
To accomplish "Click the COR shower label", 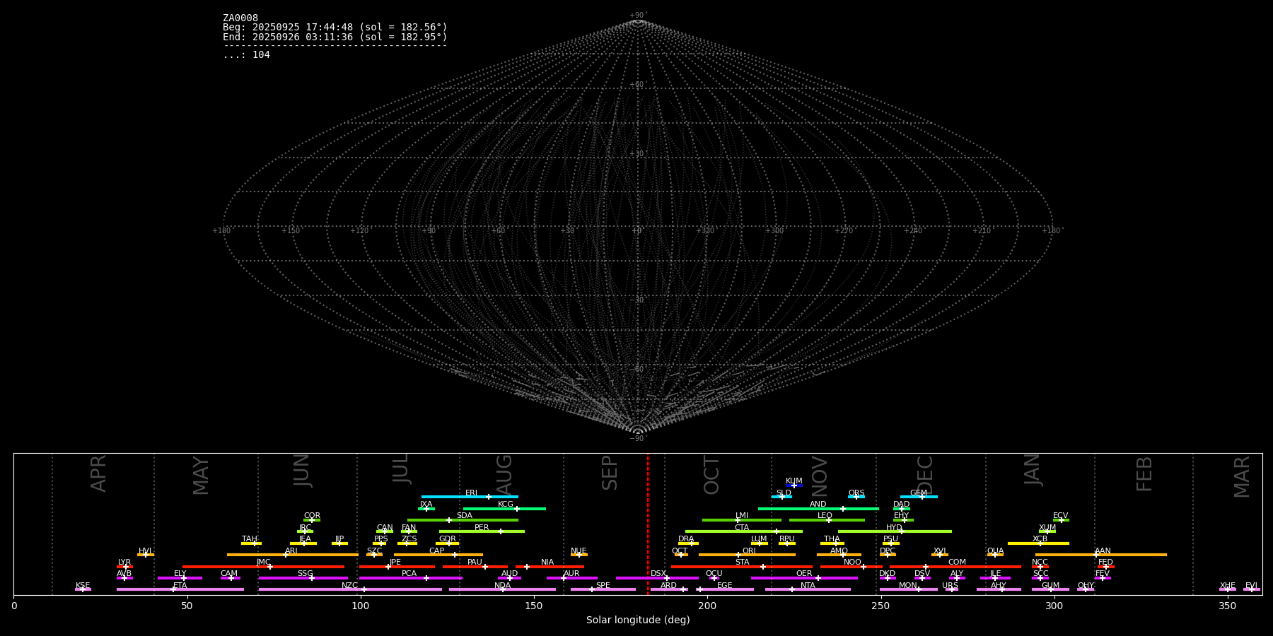I will 312,516.
